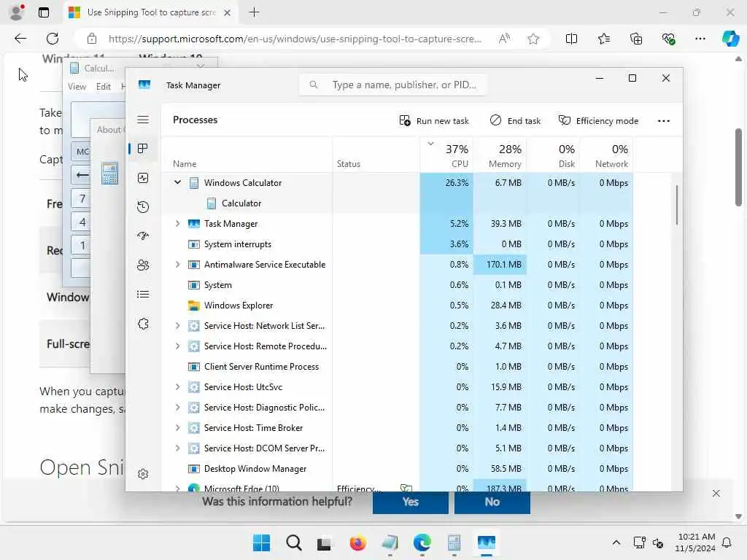The image size is (747, 560).
Task: Refresh the Edge page
Action: point(53,39)
